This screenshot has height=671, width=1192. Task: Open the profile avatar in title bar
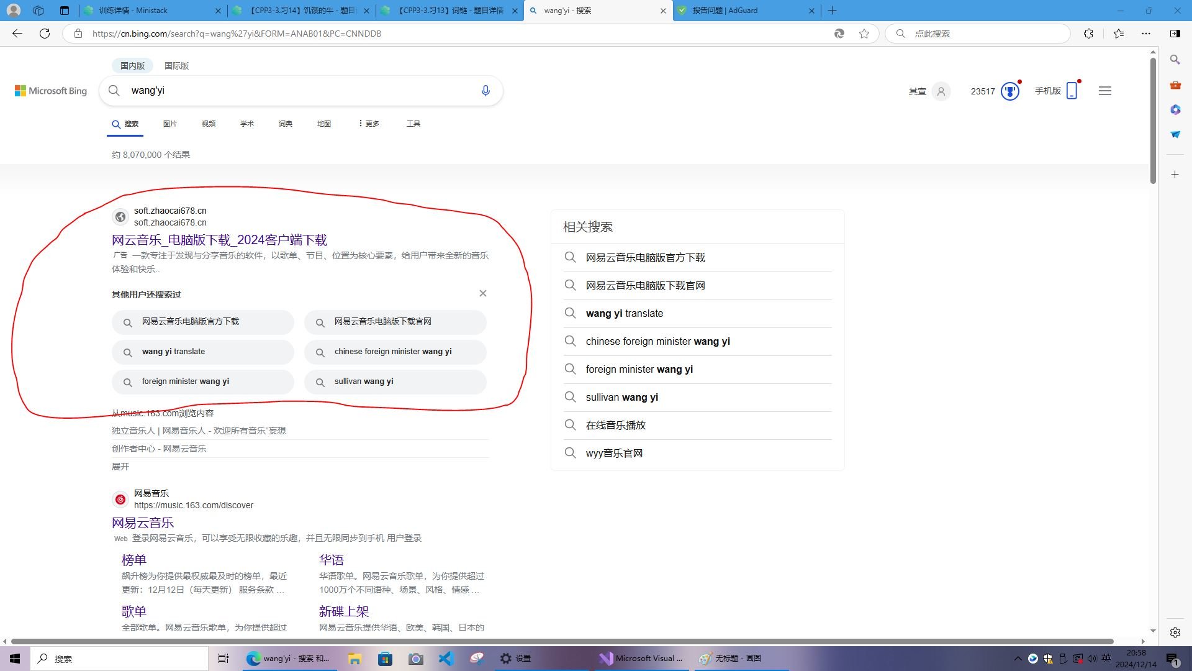tap(13, 11)
